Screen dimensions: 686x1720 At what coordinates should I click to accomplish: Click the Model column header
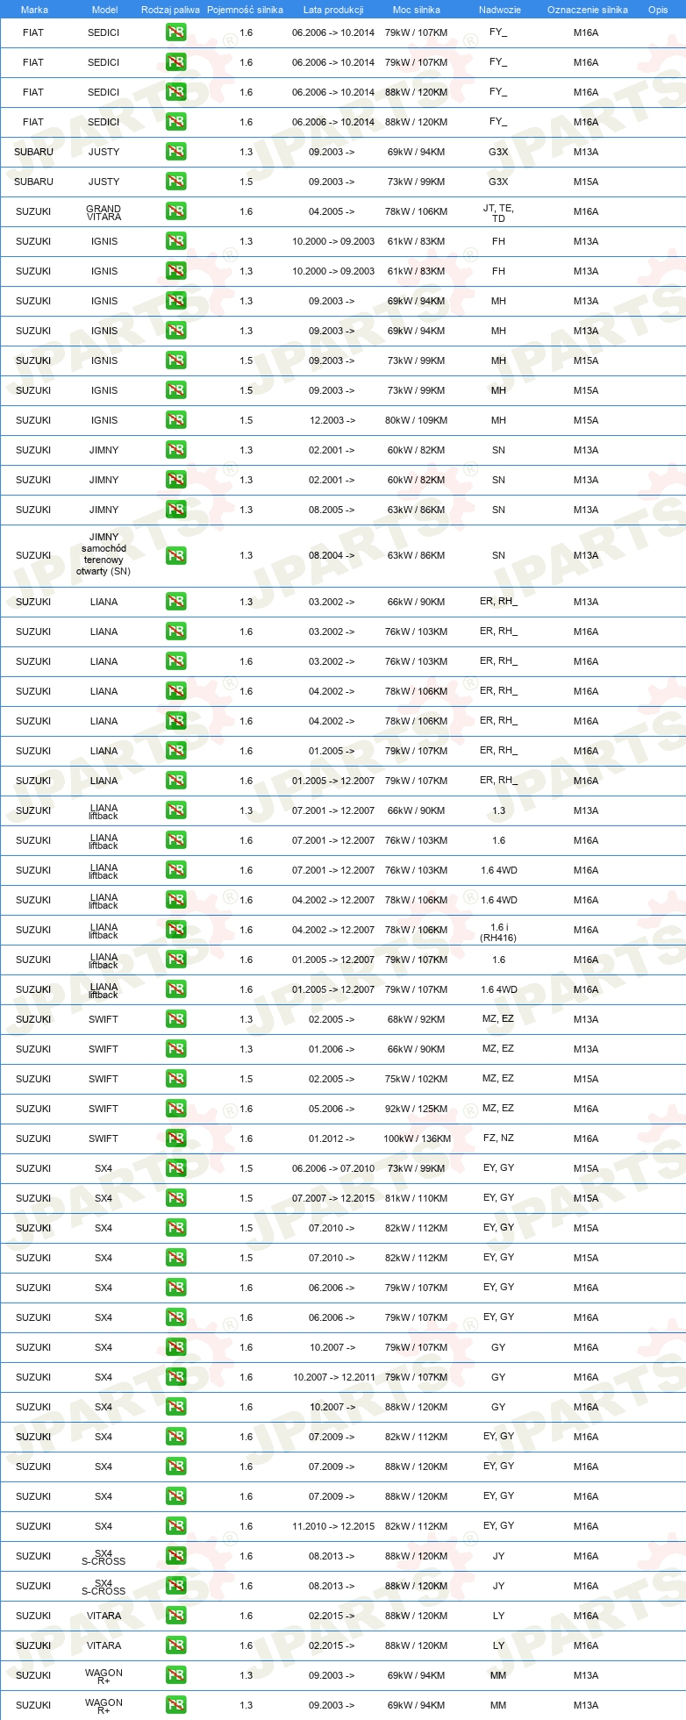(104, 10)
